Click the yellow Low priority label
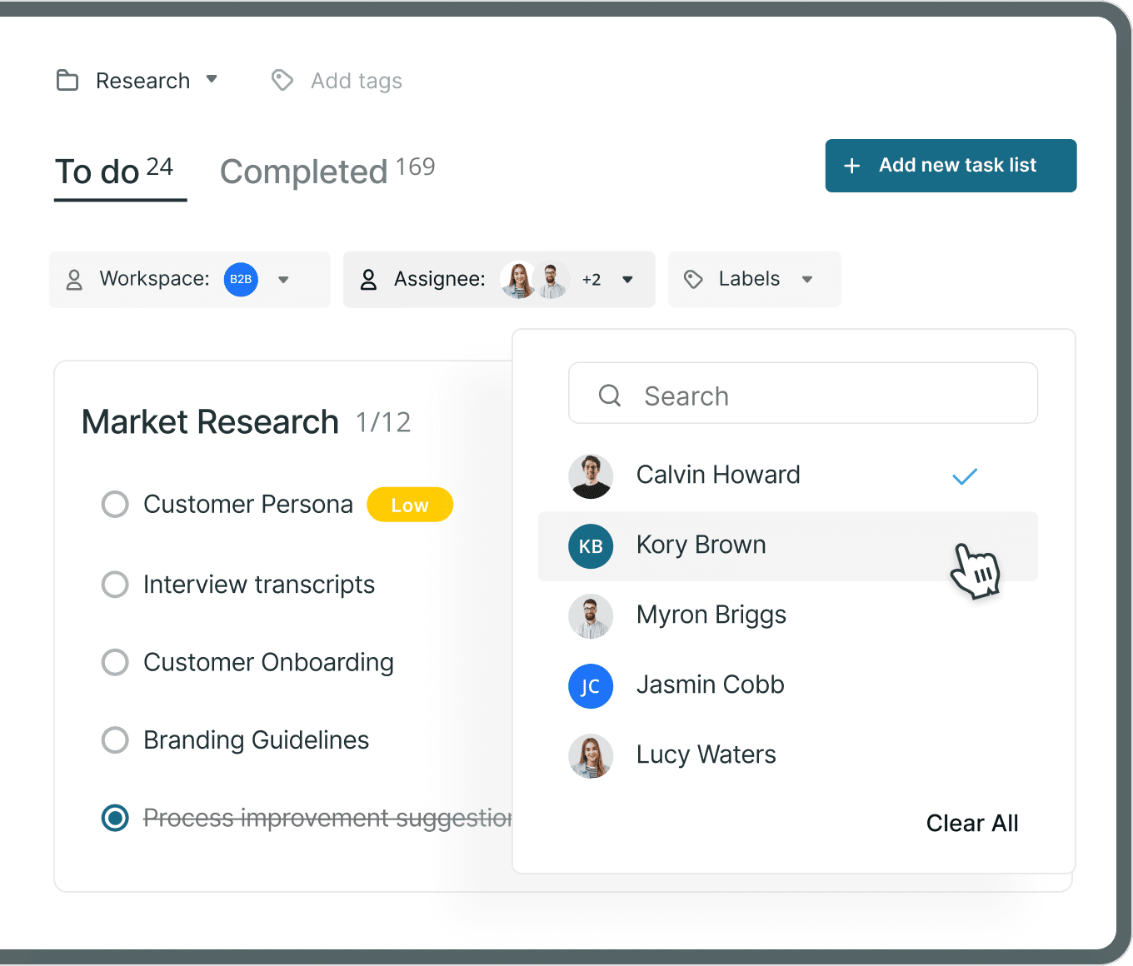Viewport: 1133px width, 966px height. pyautogui.click(x=410, y=505)
